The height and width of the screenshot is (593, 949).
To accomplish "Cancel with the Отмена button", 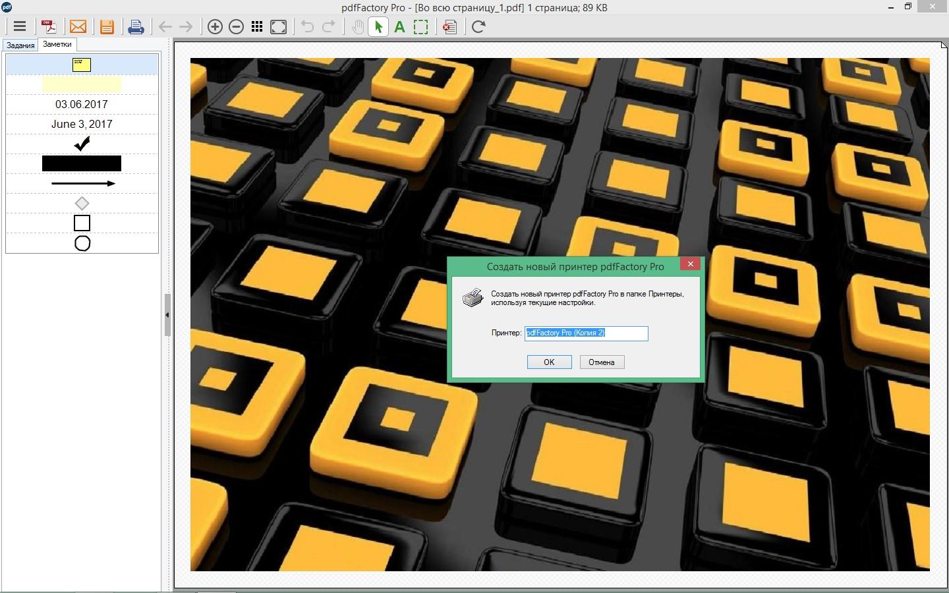I will 602,362.
